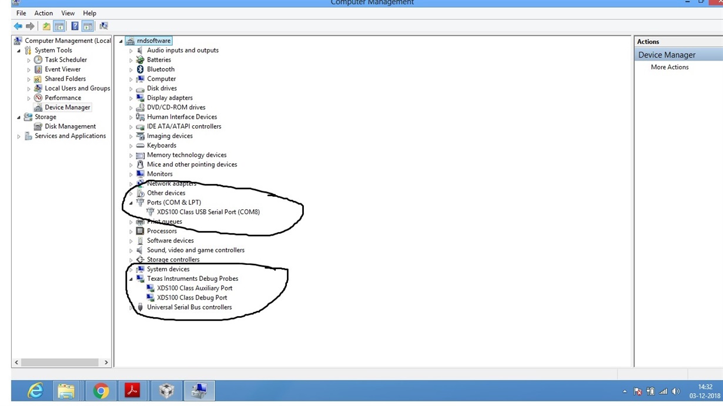The image size is (723, 406).
Task: Select Memory technology devices
Action: tap(186, 155)
